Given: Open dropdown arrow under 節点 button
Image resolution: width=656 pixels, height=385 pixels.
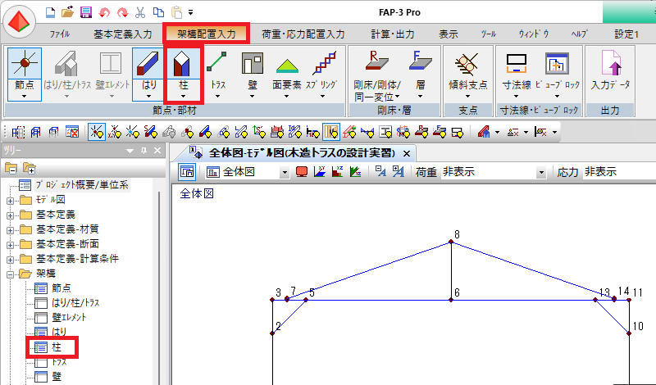Looking at the screenshot, I should 25,96.
